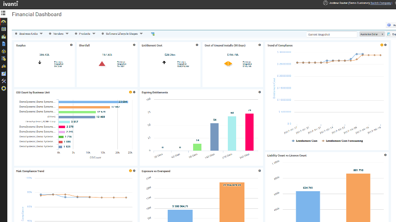Screen dimensions: 396x222
Task: Expand the Business Units filter dropdown
Action: [30, 34]
